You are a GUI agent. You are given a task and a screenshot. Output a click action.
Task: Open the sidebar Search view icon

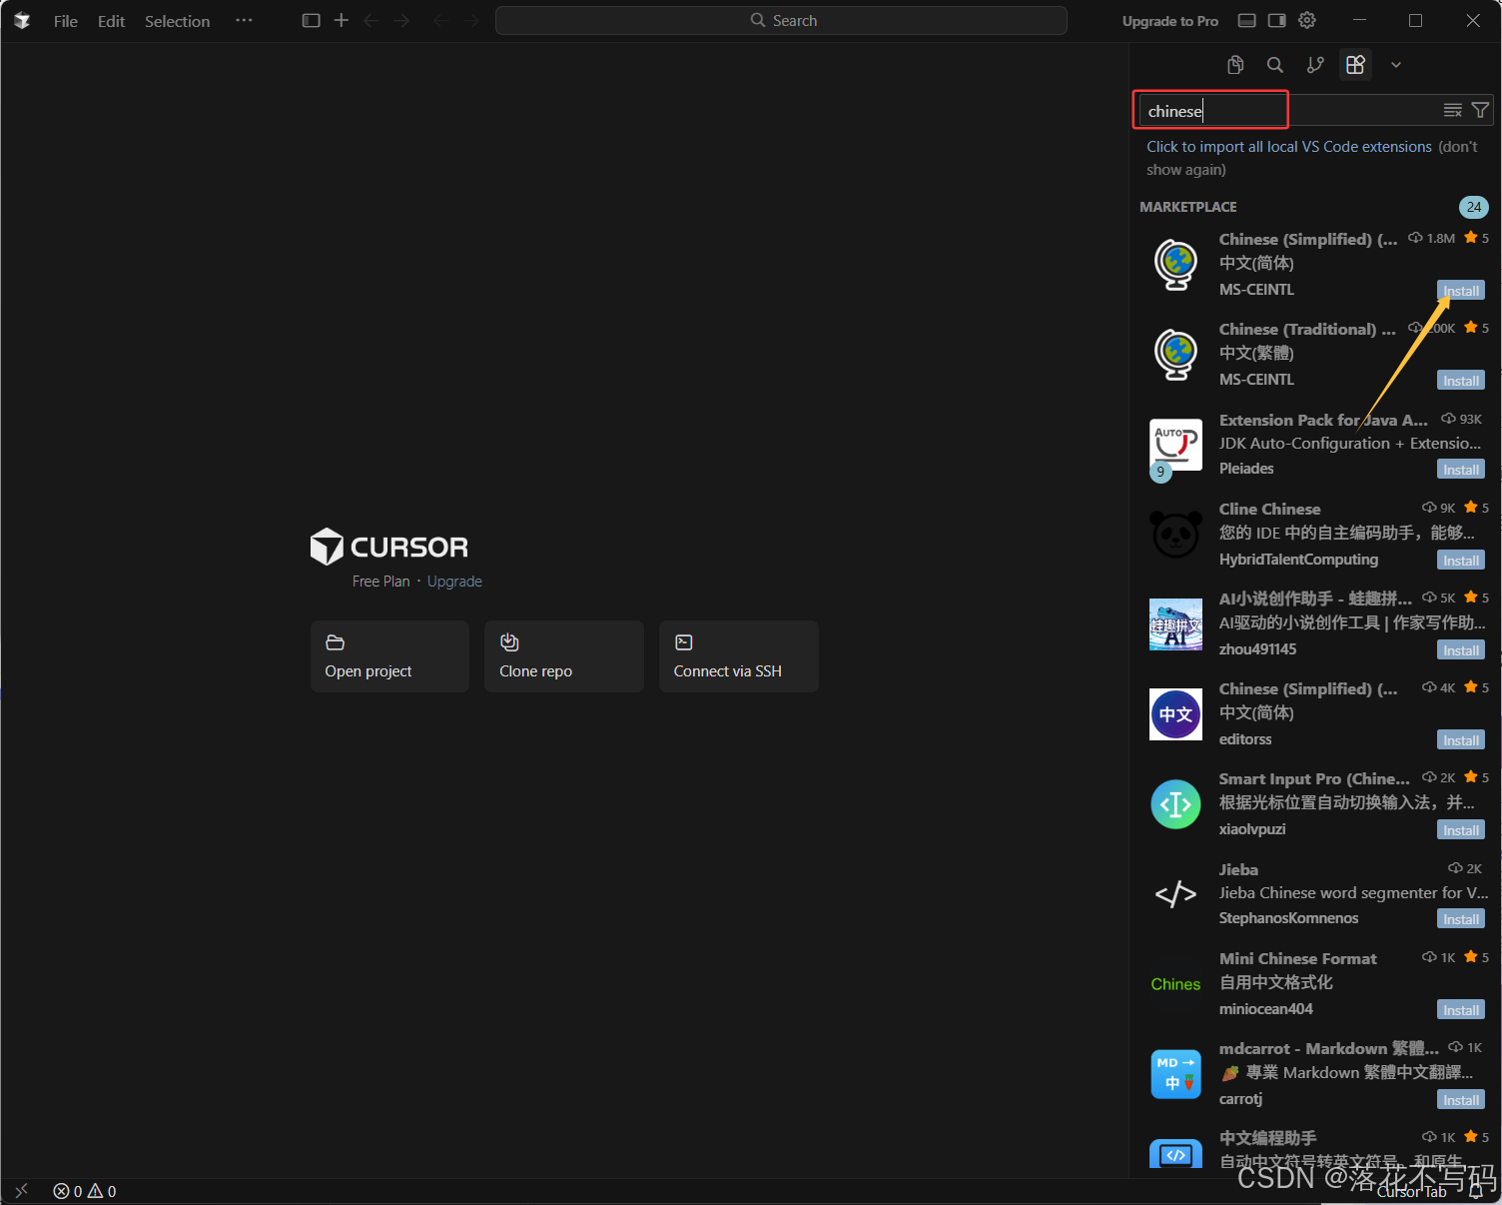coord(1275,65)
